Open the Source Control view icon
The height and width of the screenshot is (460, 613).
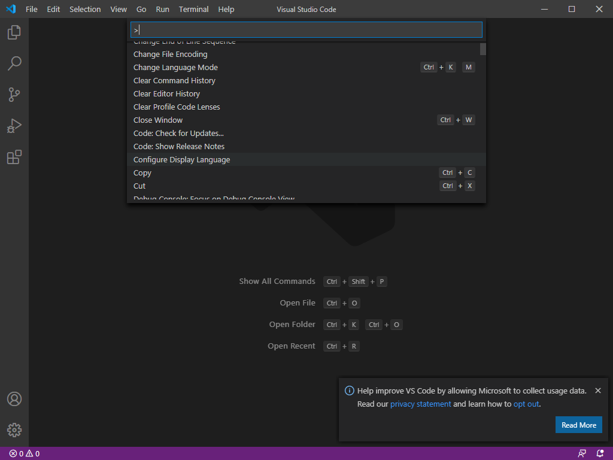point(14,95)
